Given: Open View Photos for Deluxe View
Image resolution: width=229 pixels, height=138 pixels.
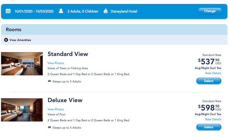Looking at the screenshot, I should pyautogui.click(x=56, y=109).
